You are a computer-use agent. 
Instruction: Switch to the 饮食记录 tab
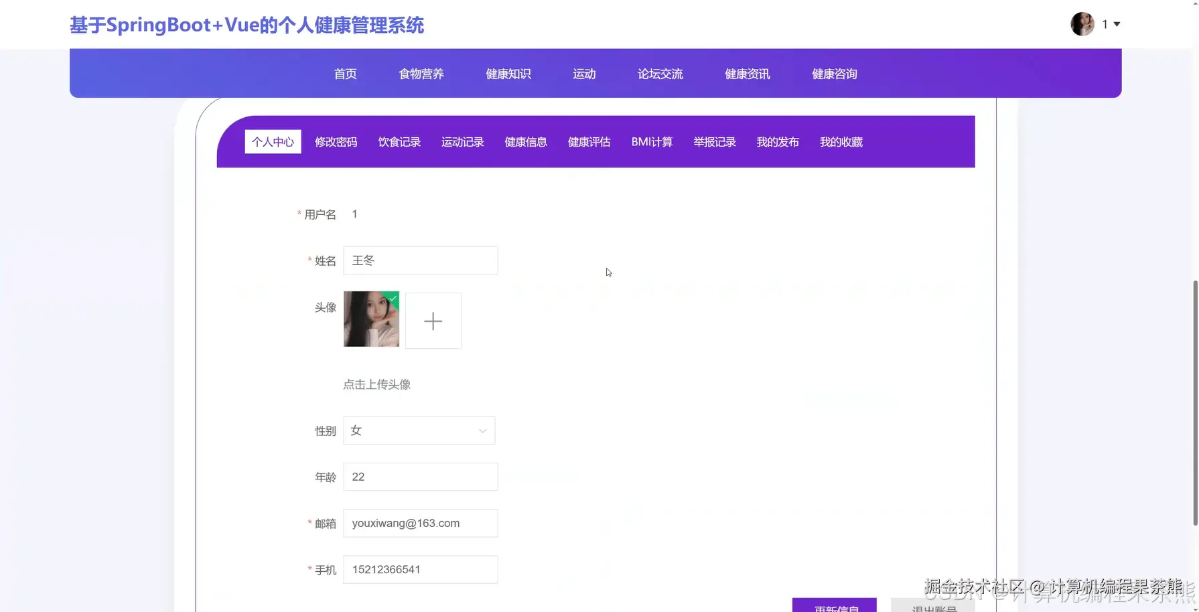399,141
